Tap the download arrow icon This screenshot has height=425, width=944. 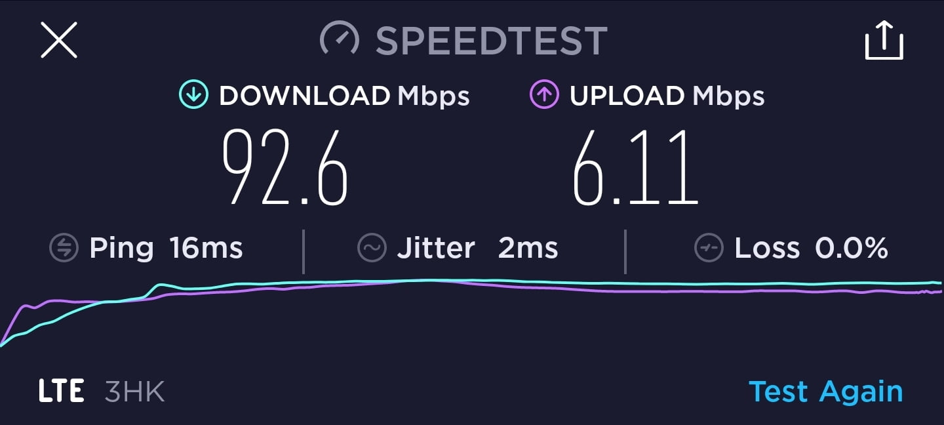click(193, 96)
